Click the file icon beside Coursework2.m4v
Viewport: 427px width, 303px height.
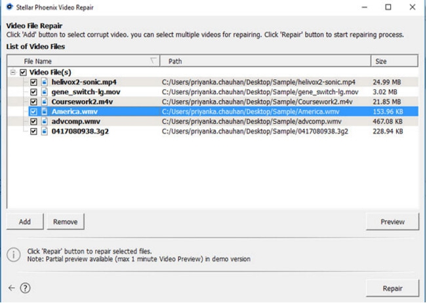pos(45,101)
